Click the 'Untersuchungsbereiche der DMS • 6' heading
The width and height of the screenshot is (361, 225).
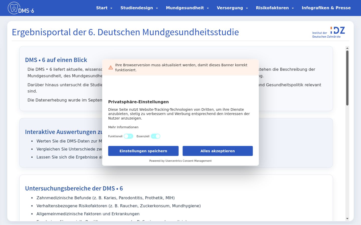[74, 188]
